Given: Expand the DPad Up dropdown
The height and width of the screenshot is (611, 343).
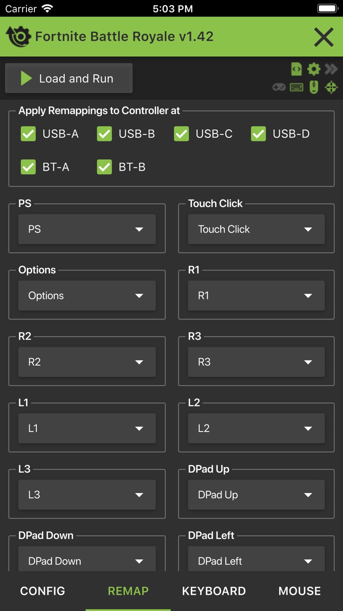Looking at the screenshot, I should click(256, 494).
